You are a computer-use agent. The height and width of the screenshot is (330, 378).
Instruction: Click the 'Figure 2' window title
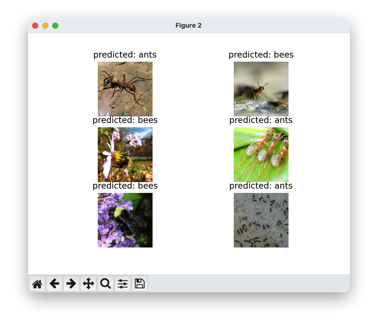(188, 25)
